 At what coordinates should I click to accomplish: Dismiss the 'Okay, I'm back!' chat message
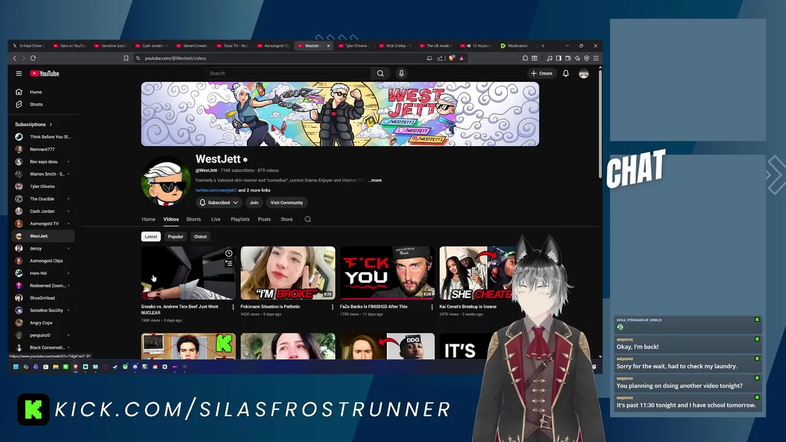point(757,339)
